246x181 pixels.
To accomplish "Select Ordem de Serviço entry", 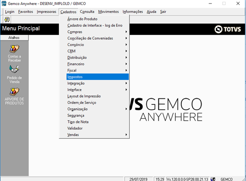I will click(98, 103).
